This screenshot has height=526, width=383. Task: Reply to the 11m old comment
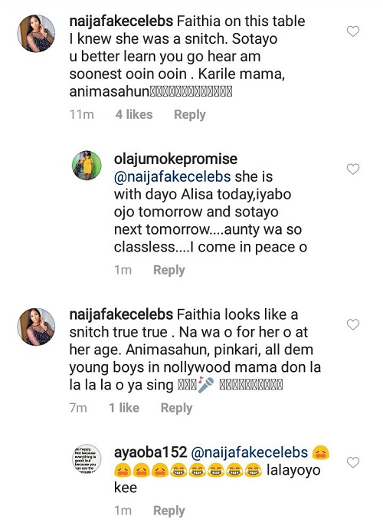click(x=190, y=115)
